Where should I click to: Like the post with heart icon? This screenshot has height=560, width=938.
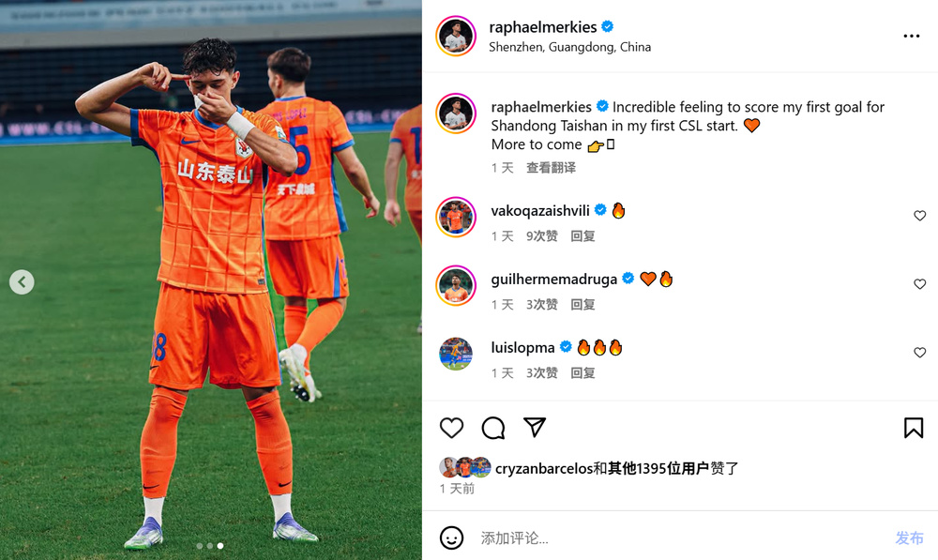tap(451, 428)
